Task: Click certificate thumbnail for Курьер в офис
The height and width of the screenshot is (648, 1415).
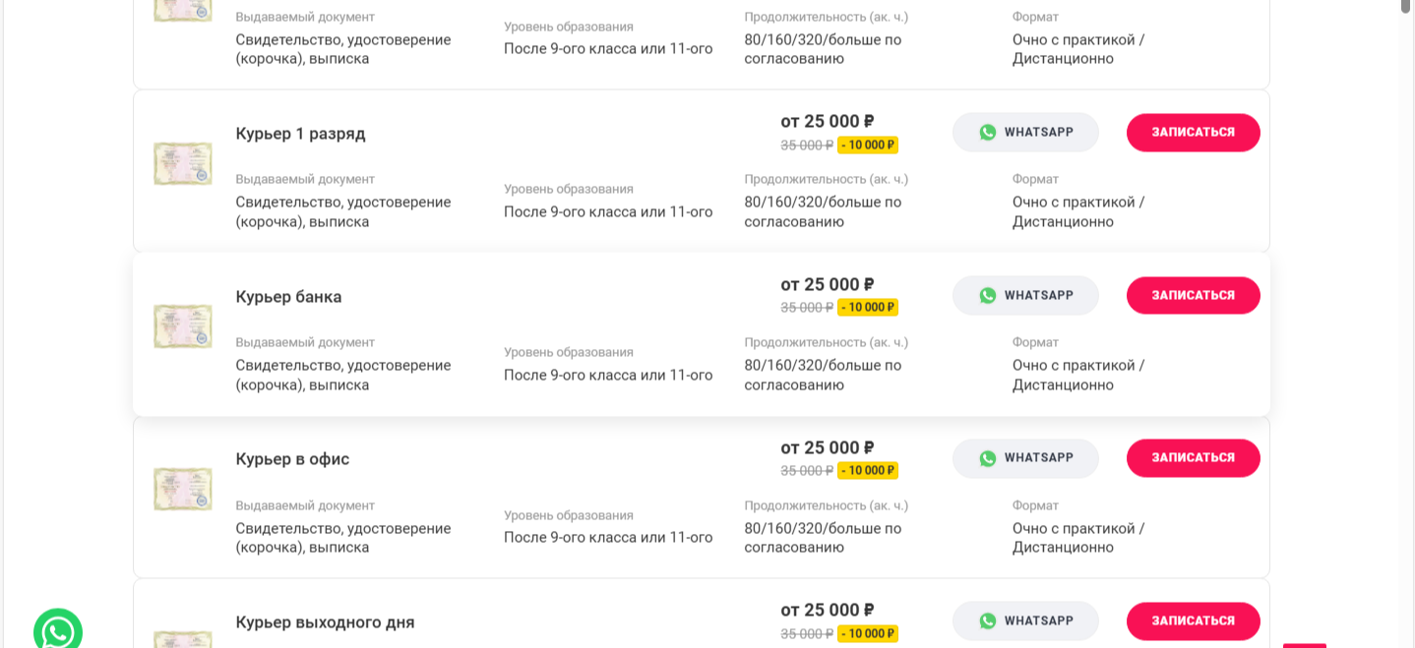Action: click(183, 489)
